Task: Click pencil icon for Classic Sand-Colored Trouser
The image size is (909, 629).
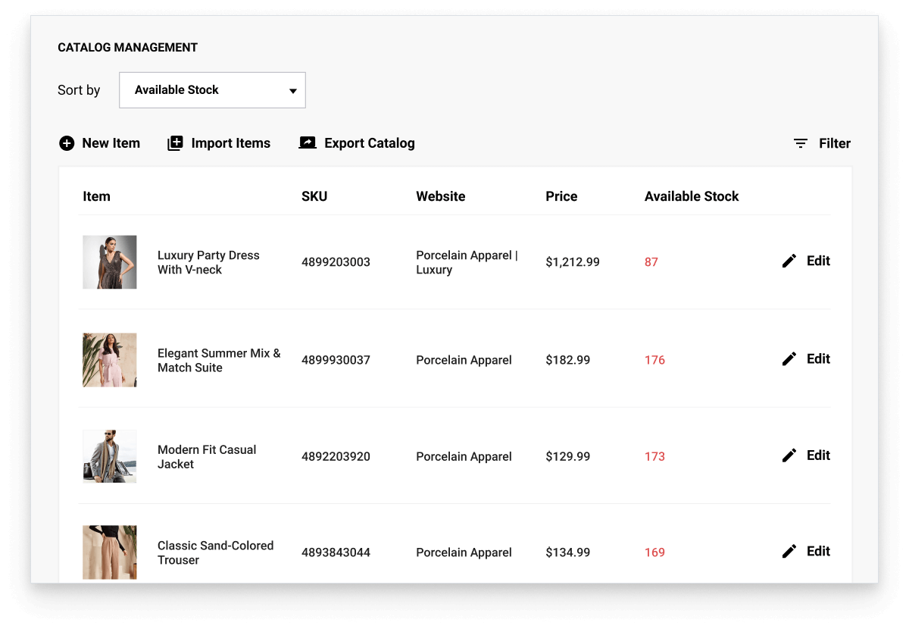Action: point(789,552)
